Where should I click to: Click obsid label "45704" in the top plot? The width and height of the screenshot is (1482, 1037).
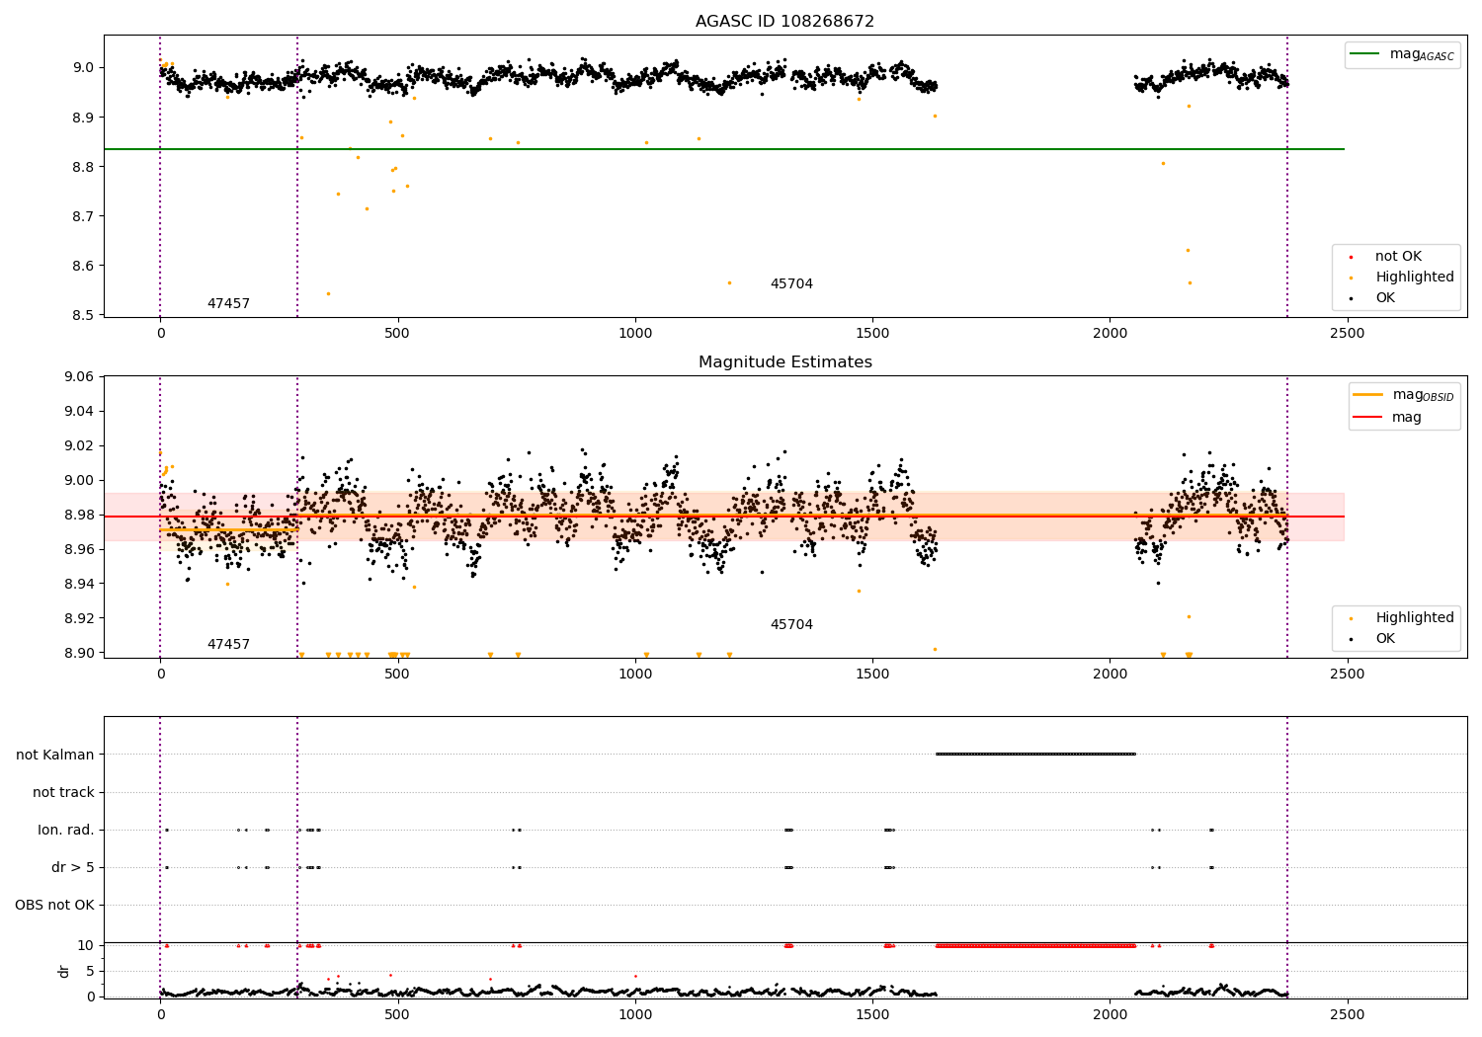point(791,284)
